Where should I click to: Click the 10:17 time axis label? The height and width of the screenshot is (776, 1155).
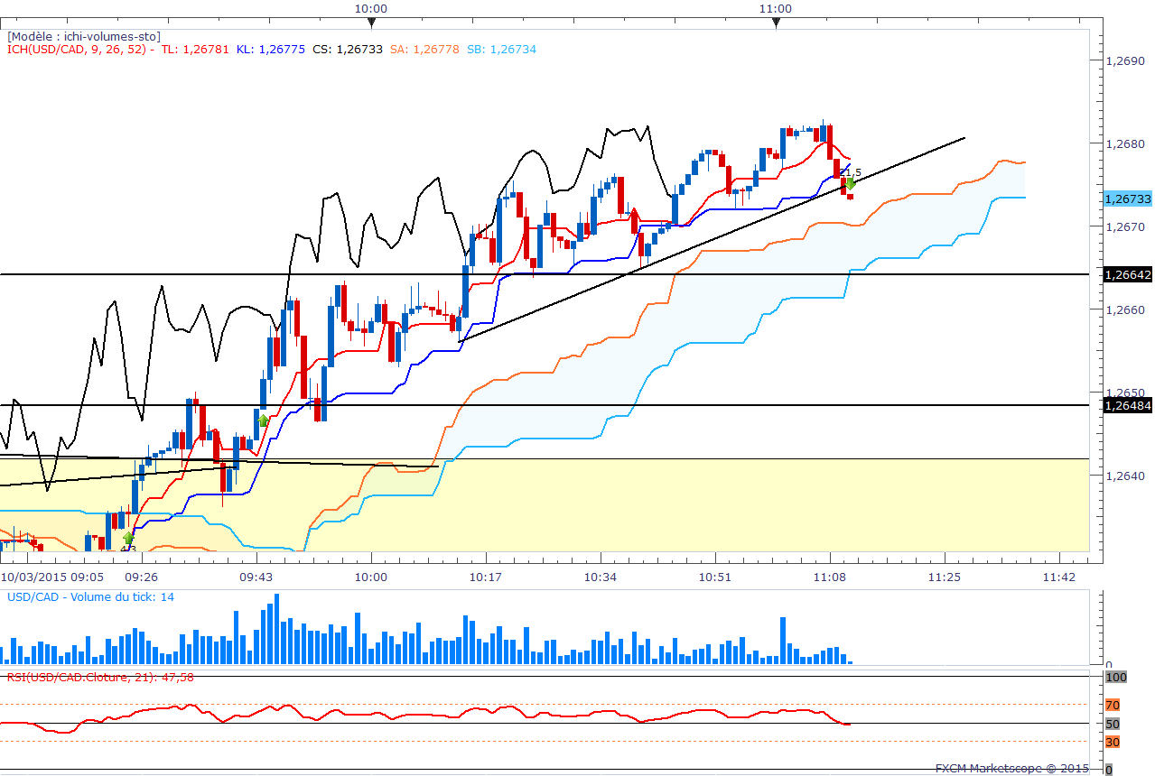pyautogui.click(x=485, y=576)
